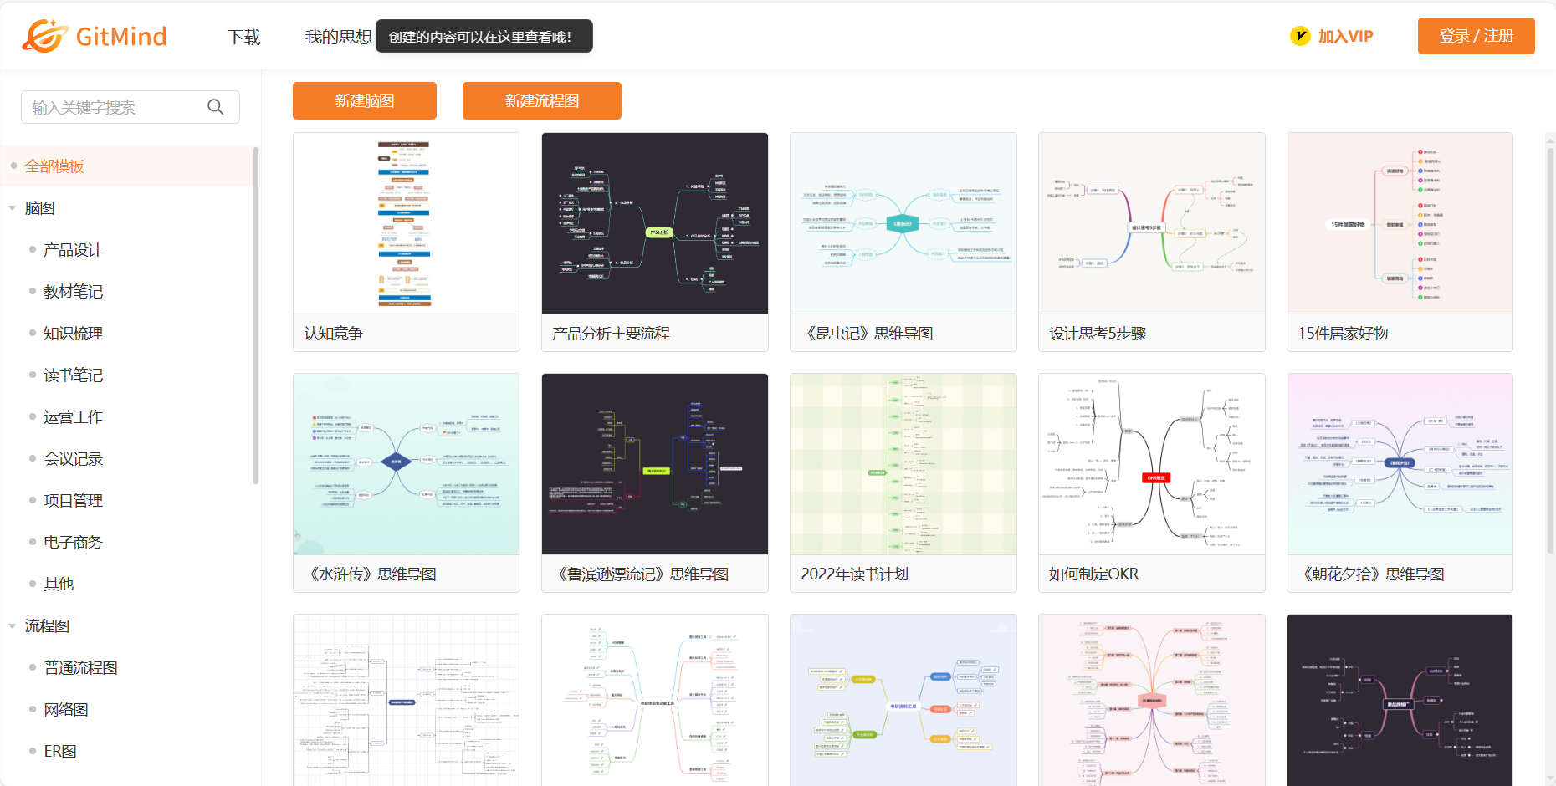Select the 产品设计 category

[x=73, y=250]
